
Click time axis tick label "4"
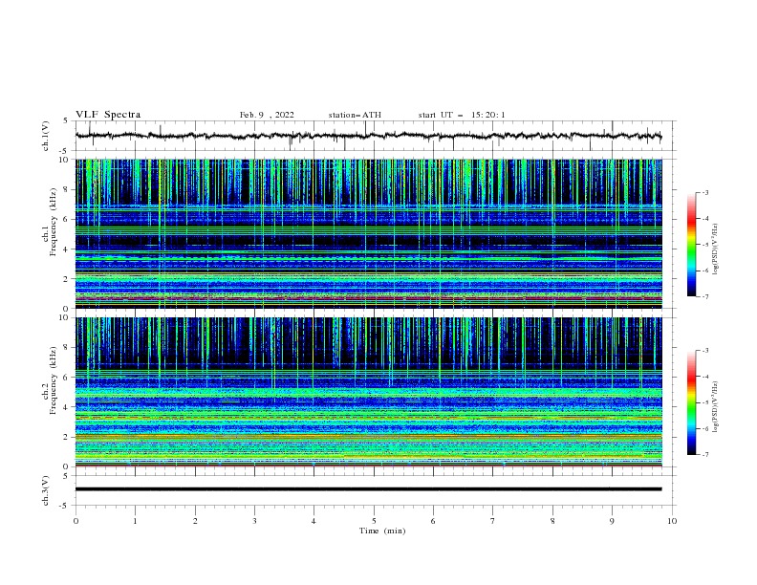[x=314, y=521]
